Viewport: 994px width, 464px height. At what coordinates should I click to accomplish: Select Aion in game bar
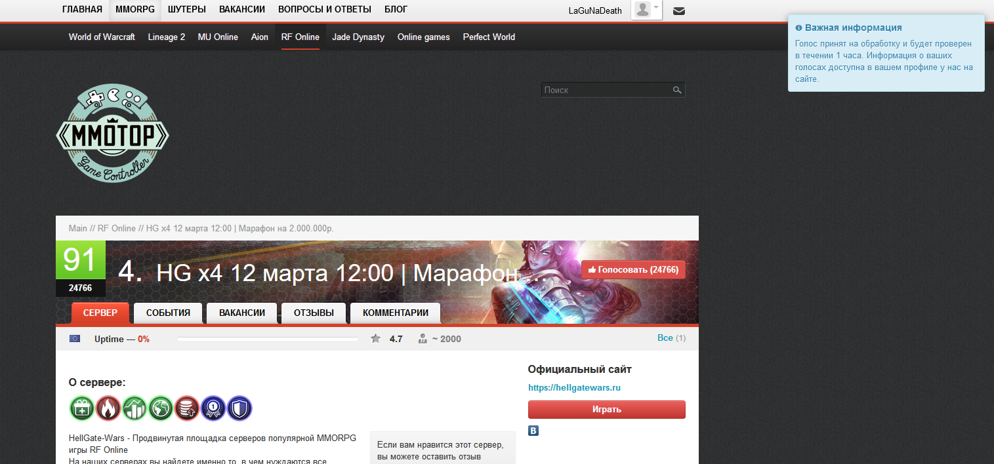pos(260,37)
